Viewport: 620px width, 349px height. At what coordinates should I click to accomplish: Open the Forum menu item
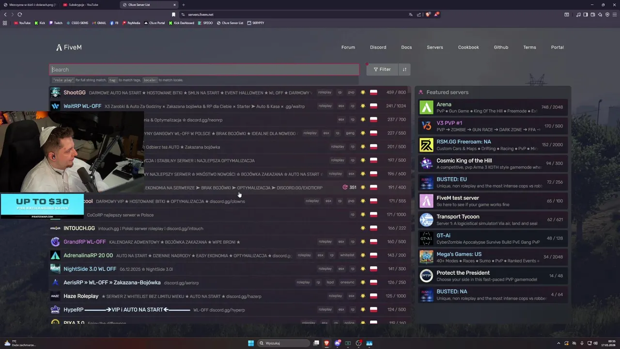348,48
